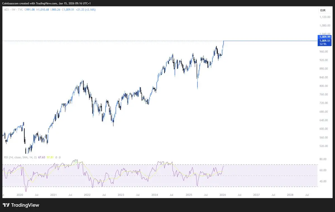Click the 1,120.00 price axis label

[x=325, y=17]
